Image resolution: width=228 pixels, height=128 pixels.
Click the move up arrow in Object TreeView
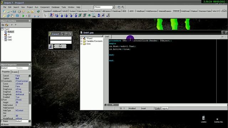tap(12, 25)
